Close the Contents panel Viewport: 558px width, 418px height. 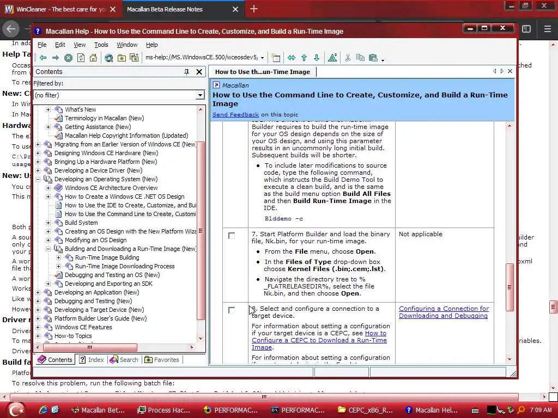(x=199, y=72)
